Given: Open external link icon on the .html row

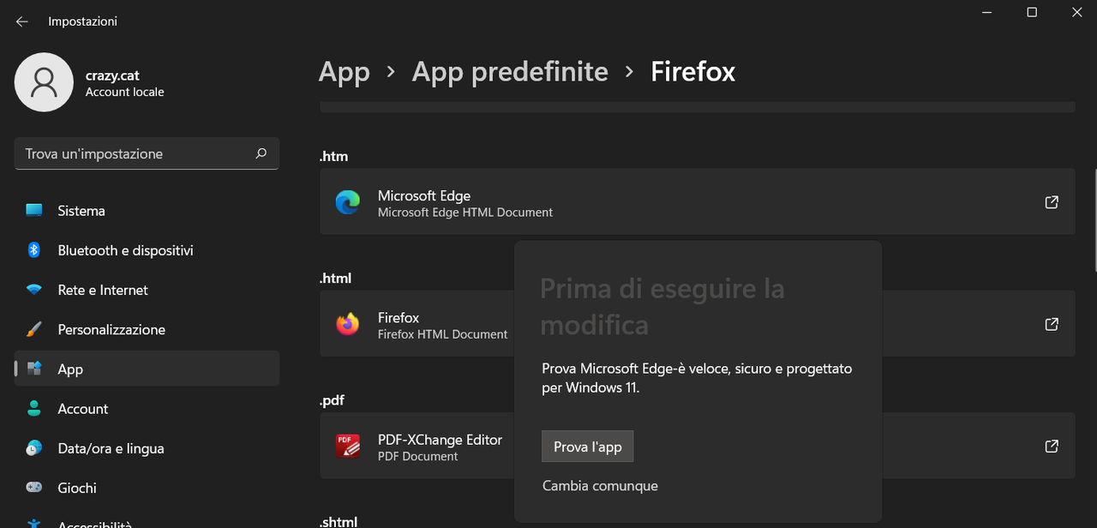Looking at the screenshot, I should [1052, 324].
